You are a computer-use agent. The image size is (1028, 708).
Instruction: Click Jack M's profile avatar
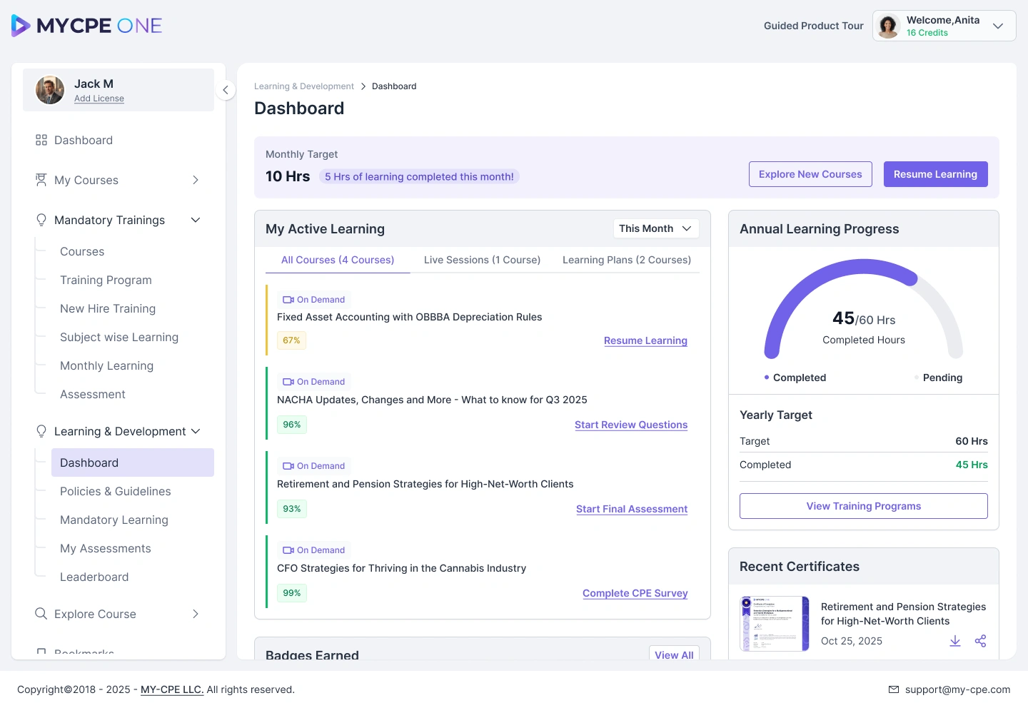(x=50, y=90)
